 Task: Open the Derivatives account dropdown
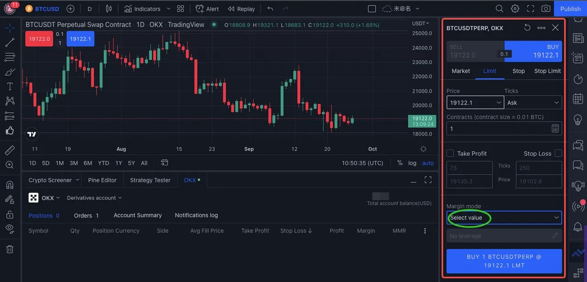click(x=94, y=198)
